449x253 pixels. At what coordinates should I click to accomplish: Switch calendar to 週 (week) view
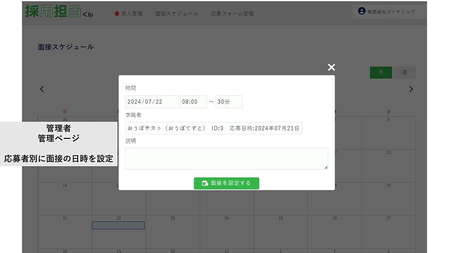click(404, 72)
